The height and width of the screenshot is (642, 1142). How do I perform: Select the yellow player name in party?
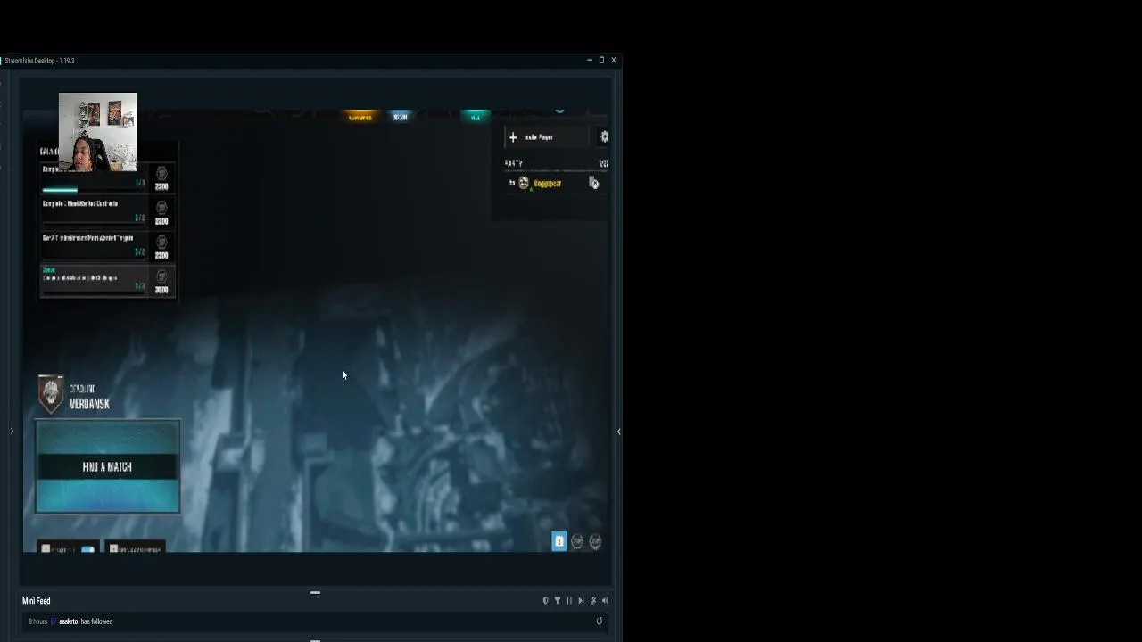[x=547, y=183]
